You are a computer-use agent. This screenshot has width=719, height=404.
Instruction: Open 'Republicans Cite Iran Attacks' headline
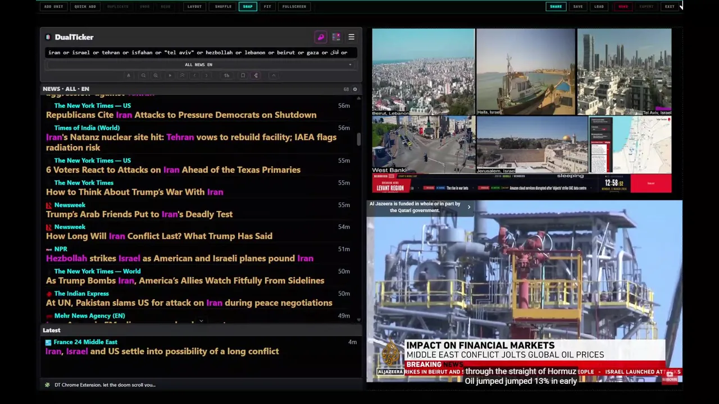pos(181,115)
